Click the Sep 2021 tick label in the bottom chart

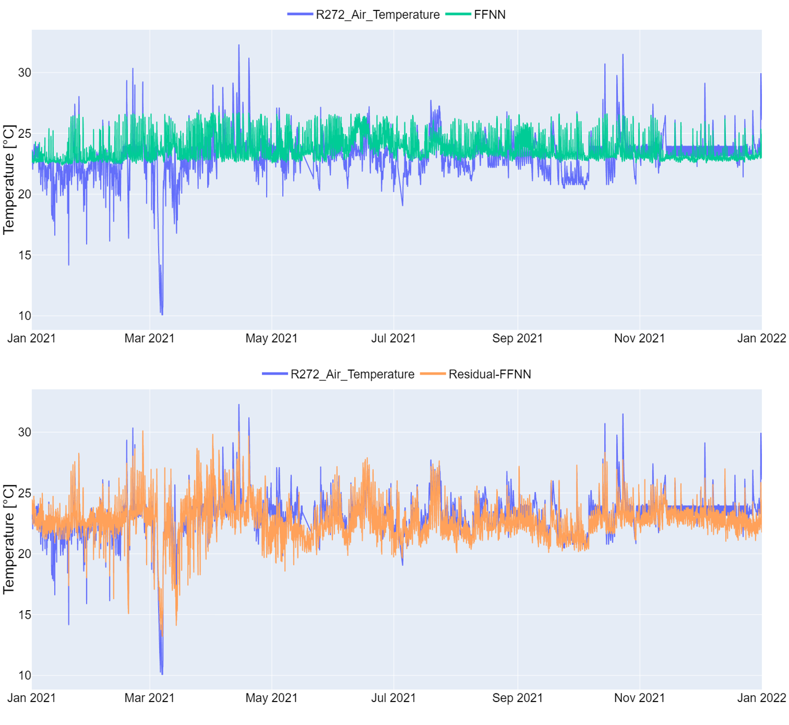click(x=517, y=698)
